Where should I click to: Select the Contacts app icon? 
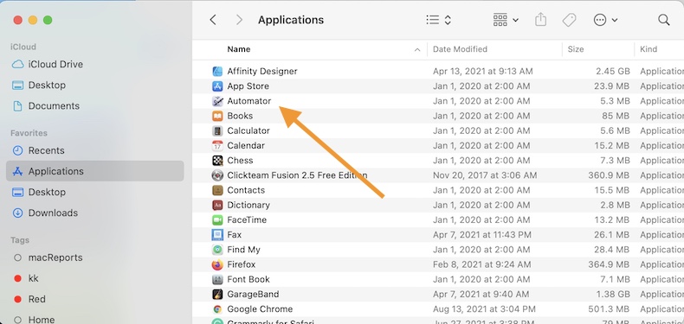(x=217, y=190)
